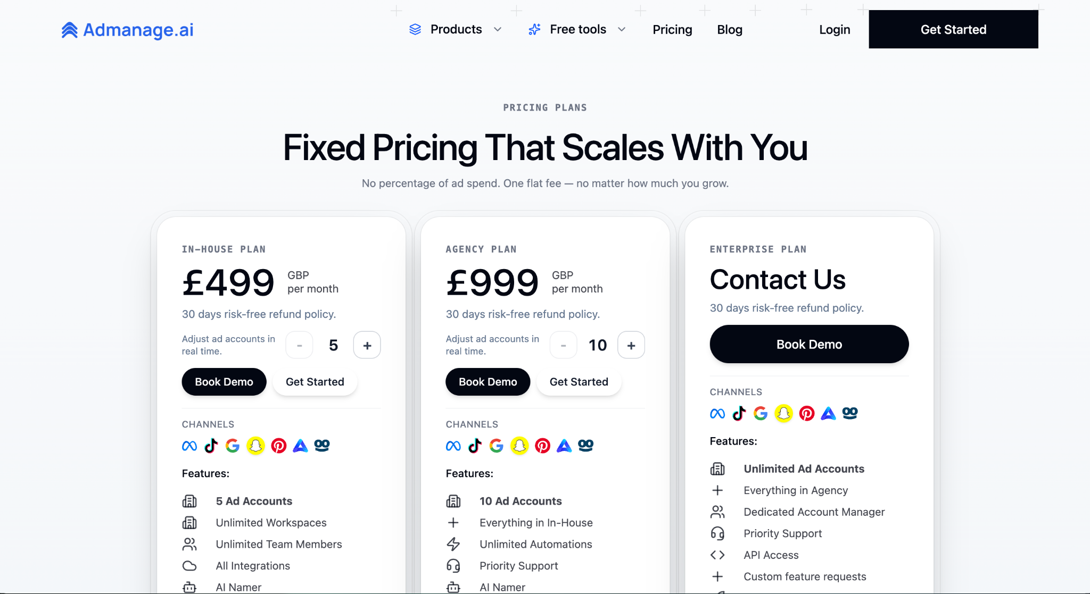
Task: Click the Pinterest channel icon in Agency plan
Action: [542, 446]
